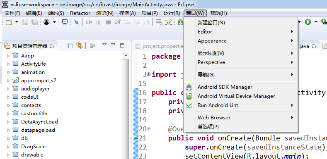
Task: Click the explorer scrollbar up arrow
Action: coord(126,55)
